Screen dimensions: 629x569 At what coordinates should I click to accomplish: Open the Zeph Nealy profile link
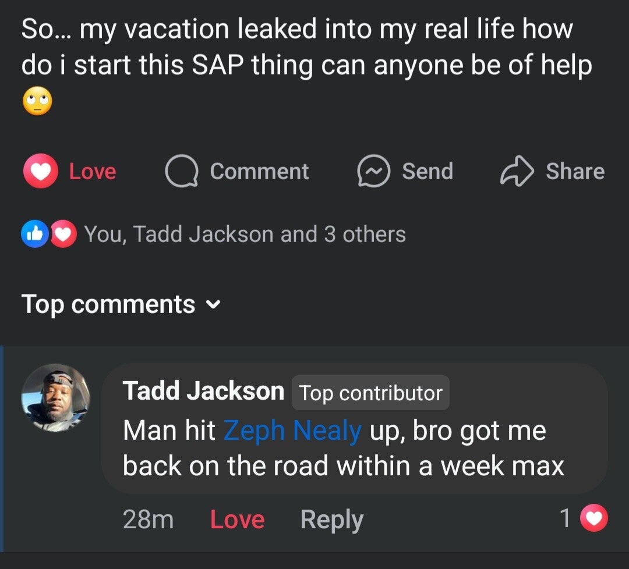[x=292, y=431]
